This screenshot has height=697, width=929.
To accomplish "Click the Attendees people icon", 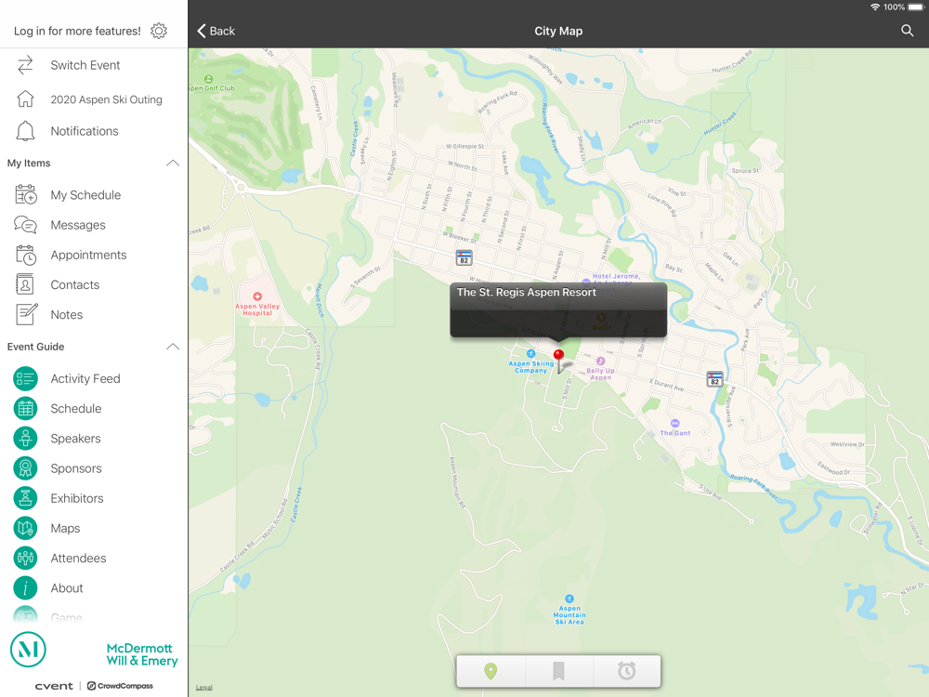I will 25,559.
